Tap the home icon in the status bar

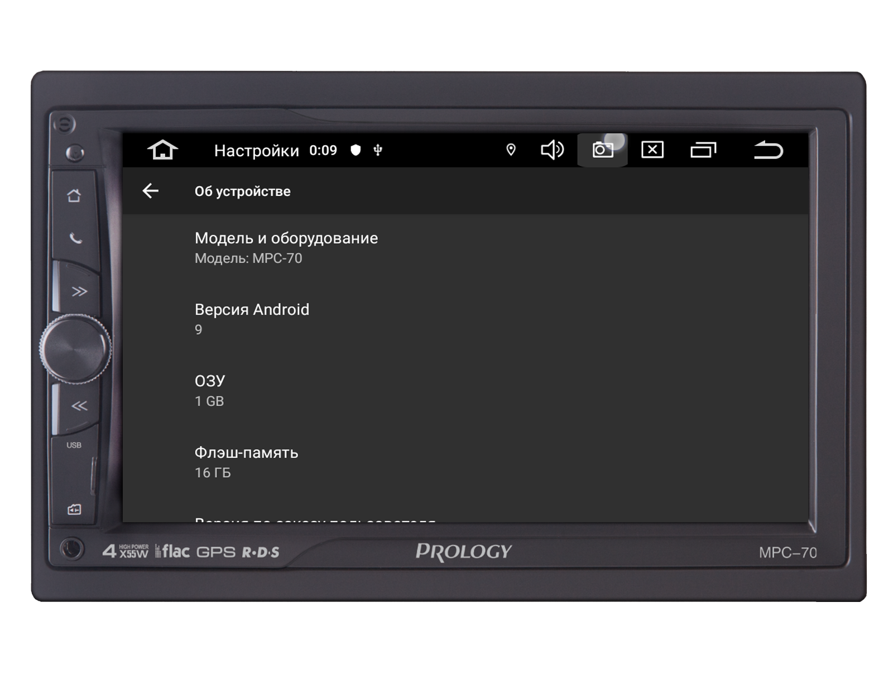pos(162,150)
